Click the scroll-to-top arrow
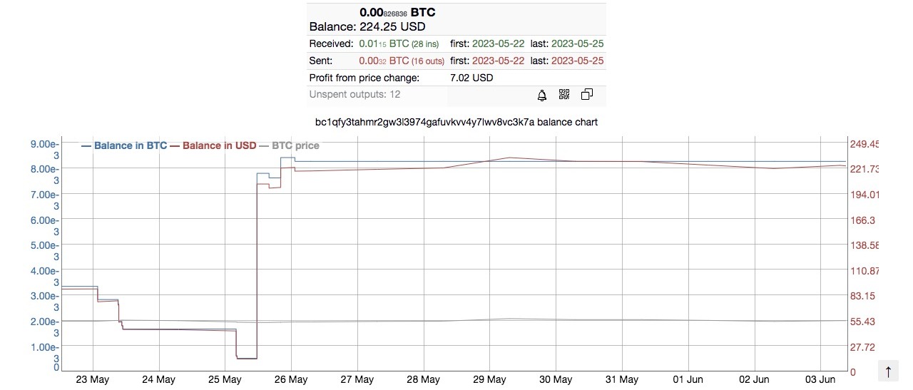 pyautogui.click(x=888, y=371)
